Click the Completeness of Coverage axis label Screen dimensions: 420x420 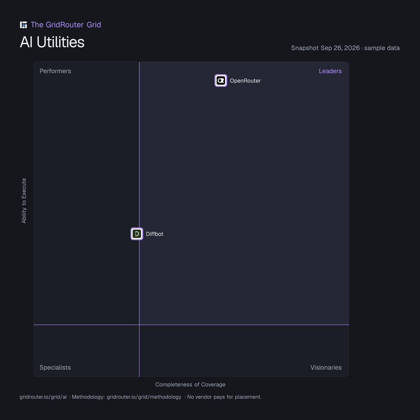(190, 385)
